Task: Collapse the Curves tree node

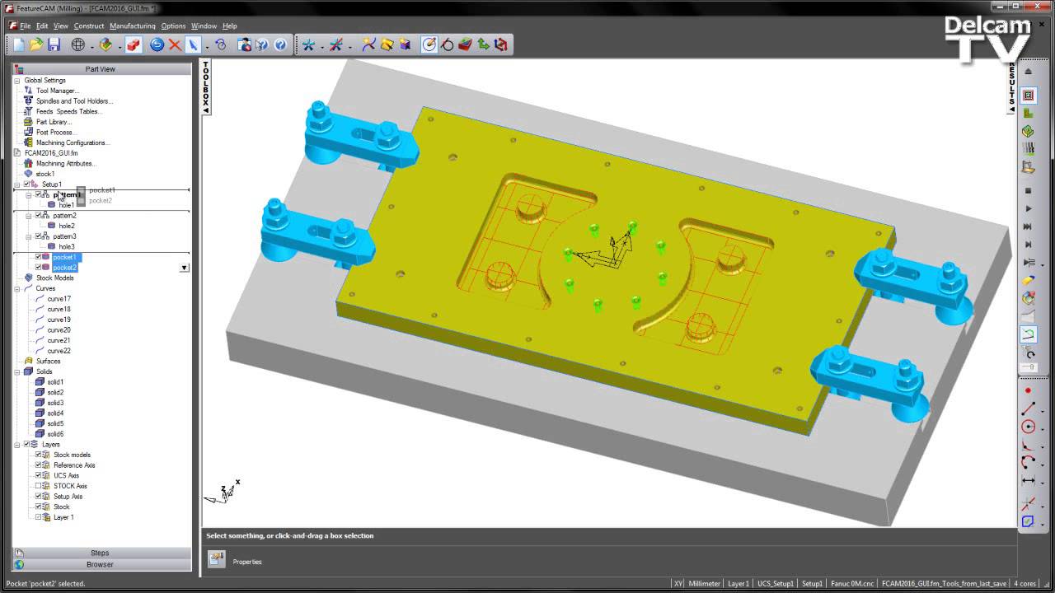Action: 17,288
